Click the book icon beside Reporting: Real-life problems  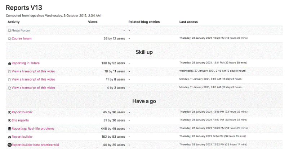click(10, 129)
